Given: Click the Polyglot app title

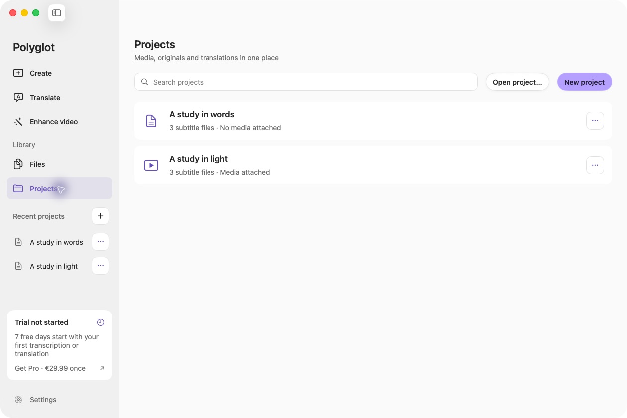Looking at the screenshot, I should (34, 47).
